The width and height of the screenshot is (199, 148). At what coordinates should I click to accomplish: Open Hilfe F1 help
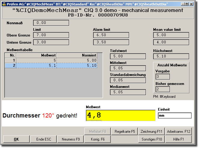click(x=179, y=139)
